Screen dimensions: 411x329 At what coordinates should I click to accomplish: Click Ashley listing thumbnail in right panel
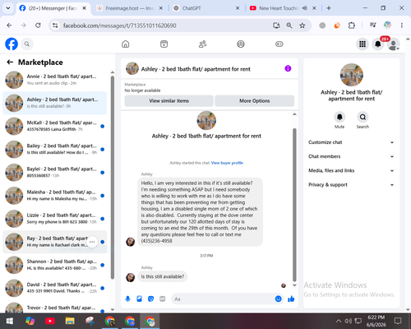point(352,75)
